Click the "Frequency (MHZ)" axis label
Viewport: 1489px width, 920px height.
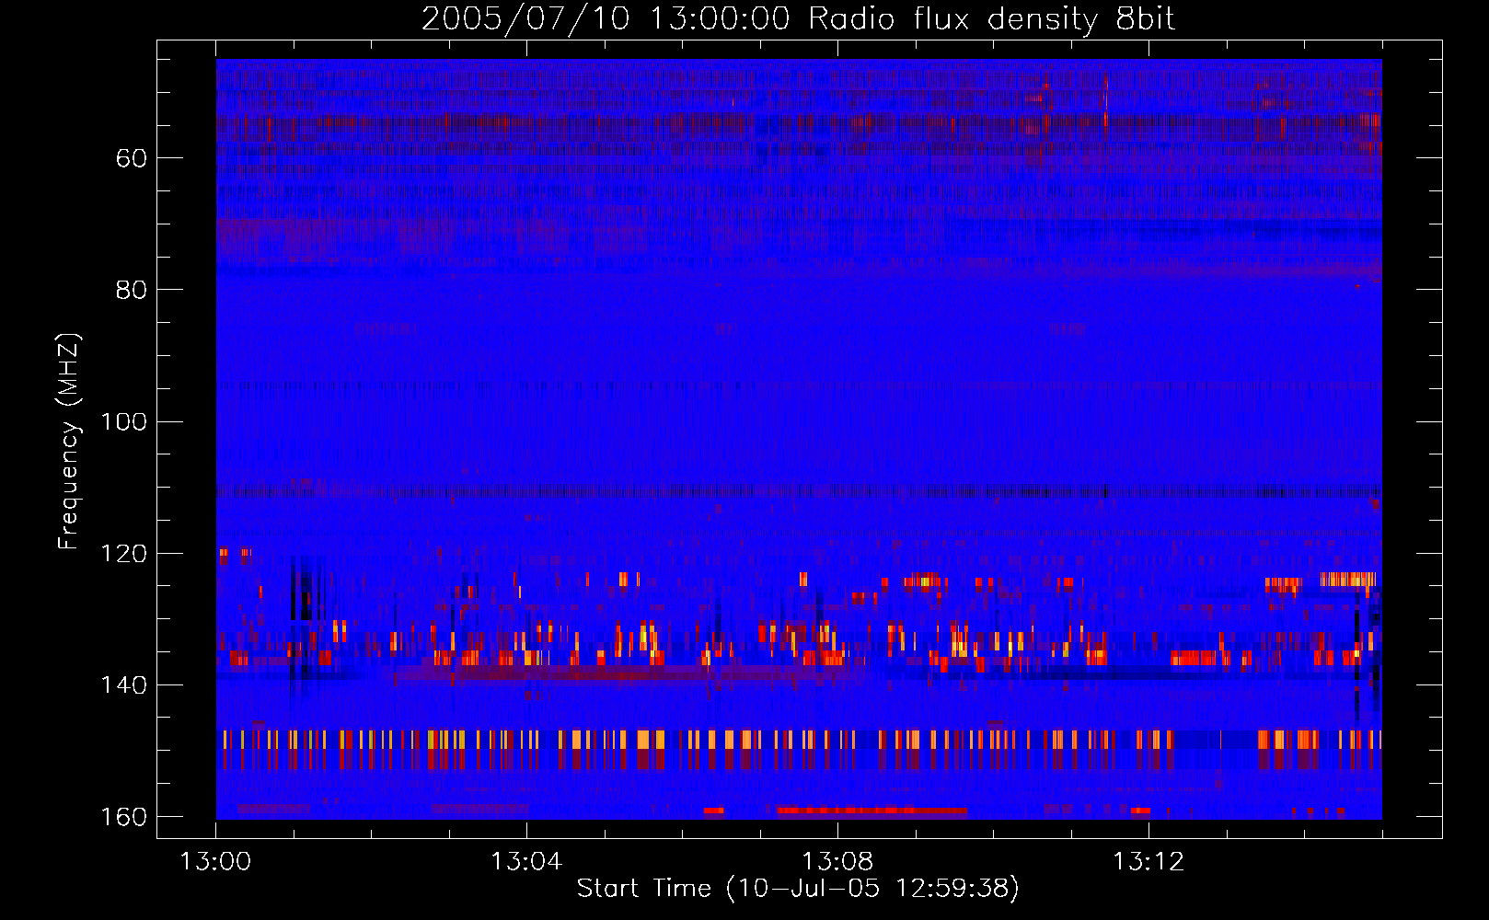(x=69, y=442)
